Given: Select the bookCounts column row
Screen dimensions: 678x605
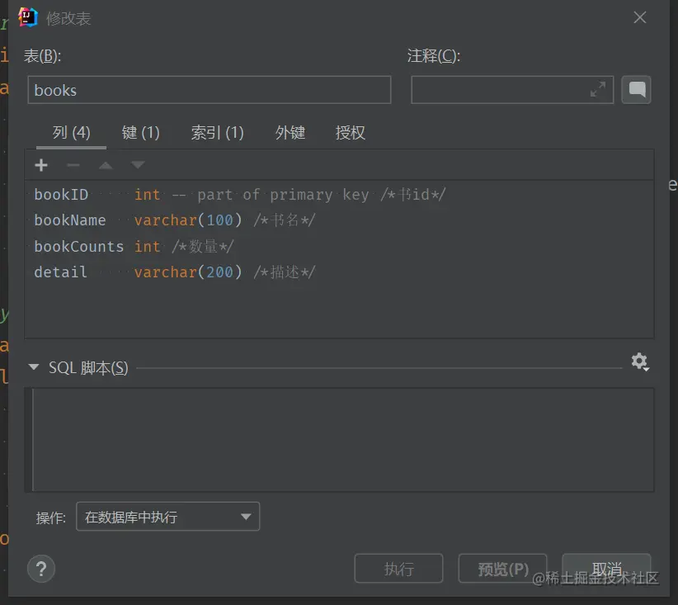Looking at the screenshot, I should [340, 246].
